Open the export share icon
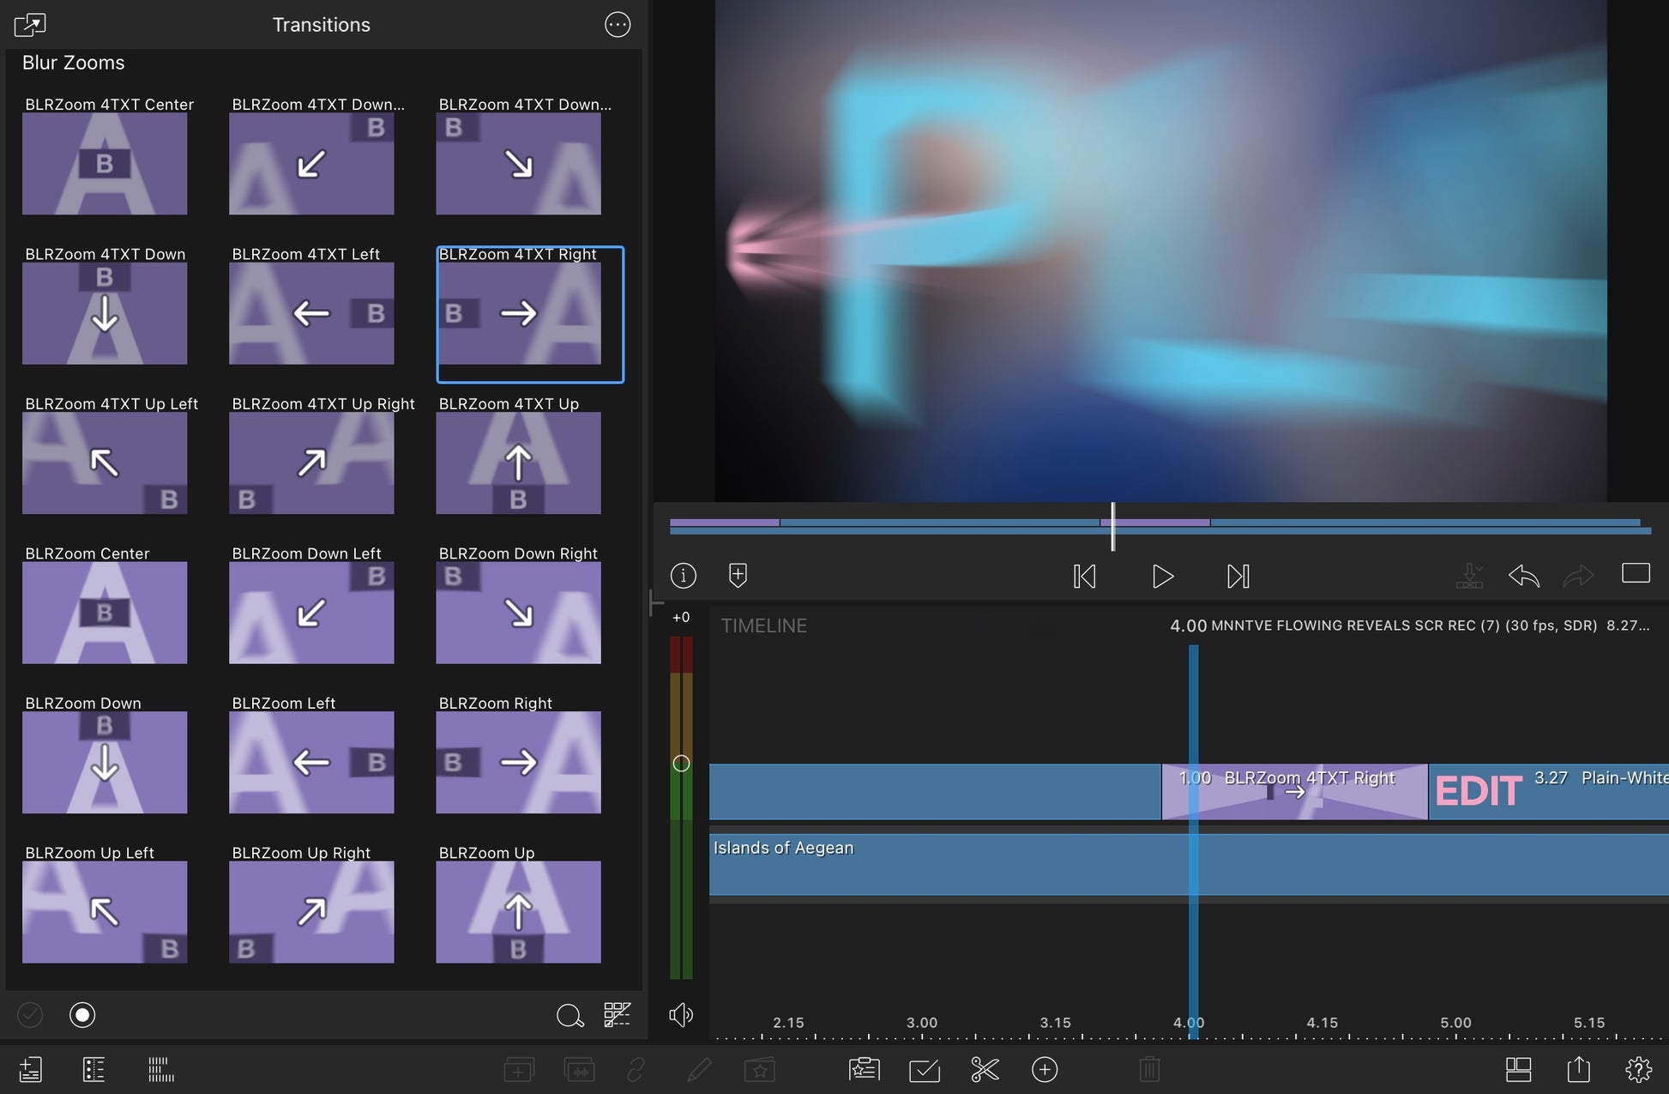 1578,1069
